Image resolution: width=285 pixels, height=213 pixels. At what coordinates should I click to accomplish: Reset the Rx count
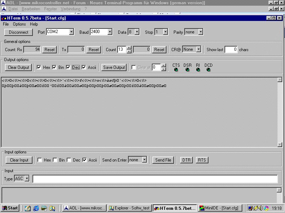(x=50, y=50)
